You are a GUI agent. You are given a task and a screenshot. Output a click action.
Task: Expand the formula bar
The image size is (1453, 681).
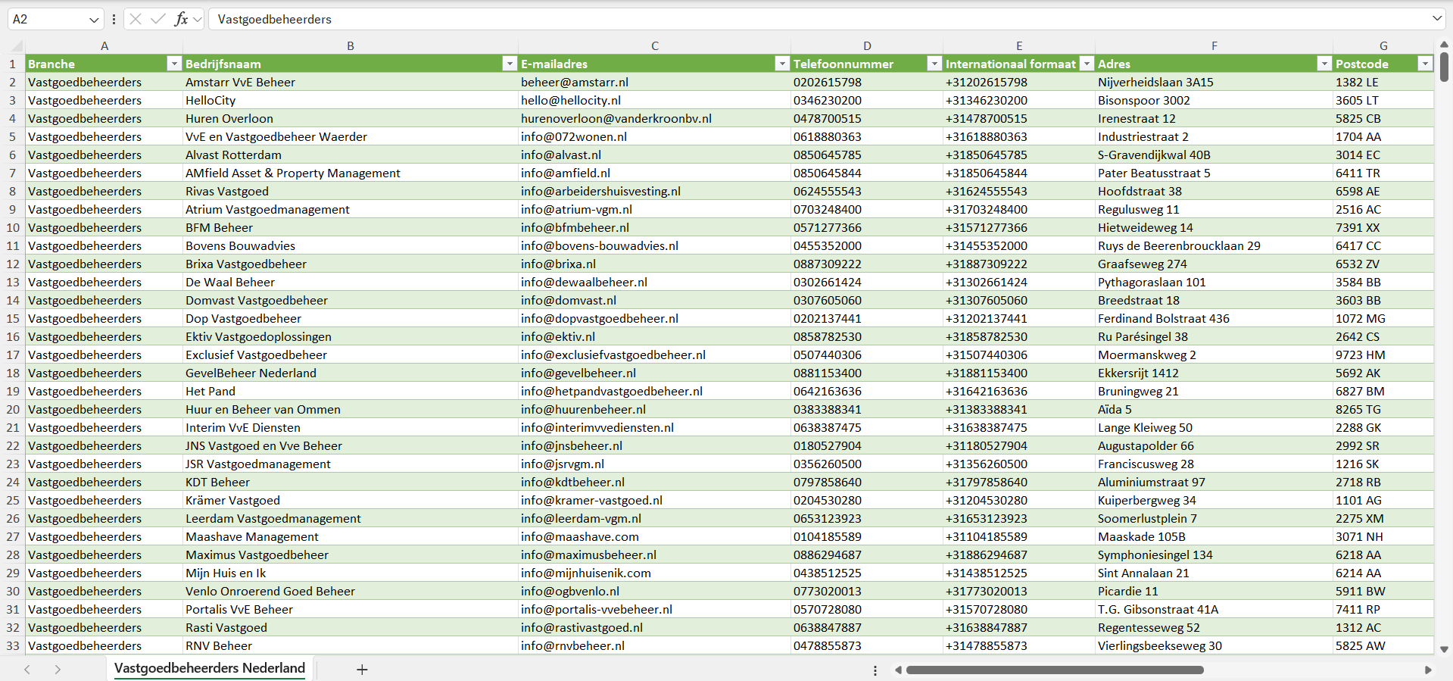pos(1436,19)
